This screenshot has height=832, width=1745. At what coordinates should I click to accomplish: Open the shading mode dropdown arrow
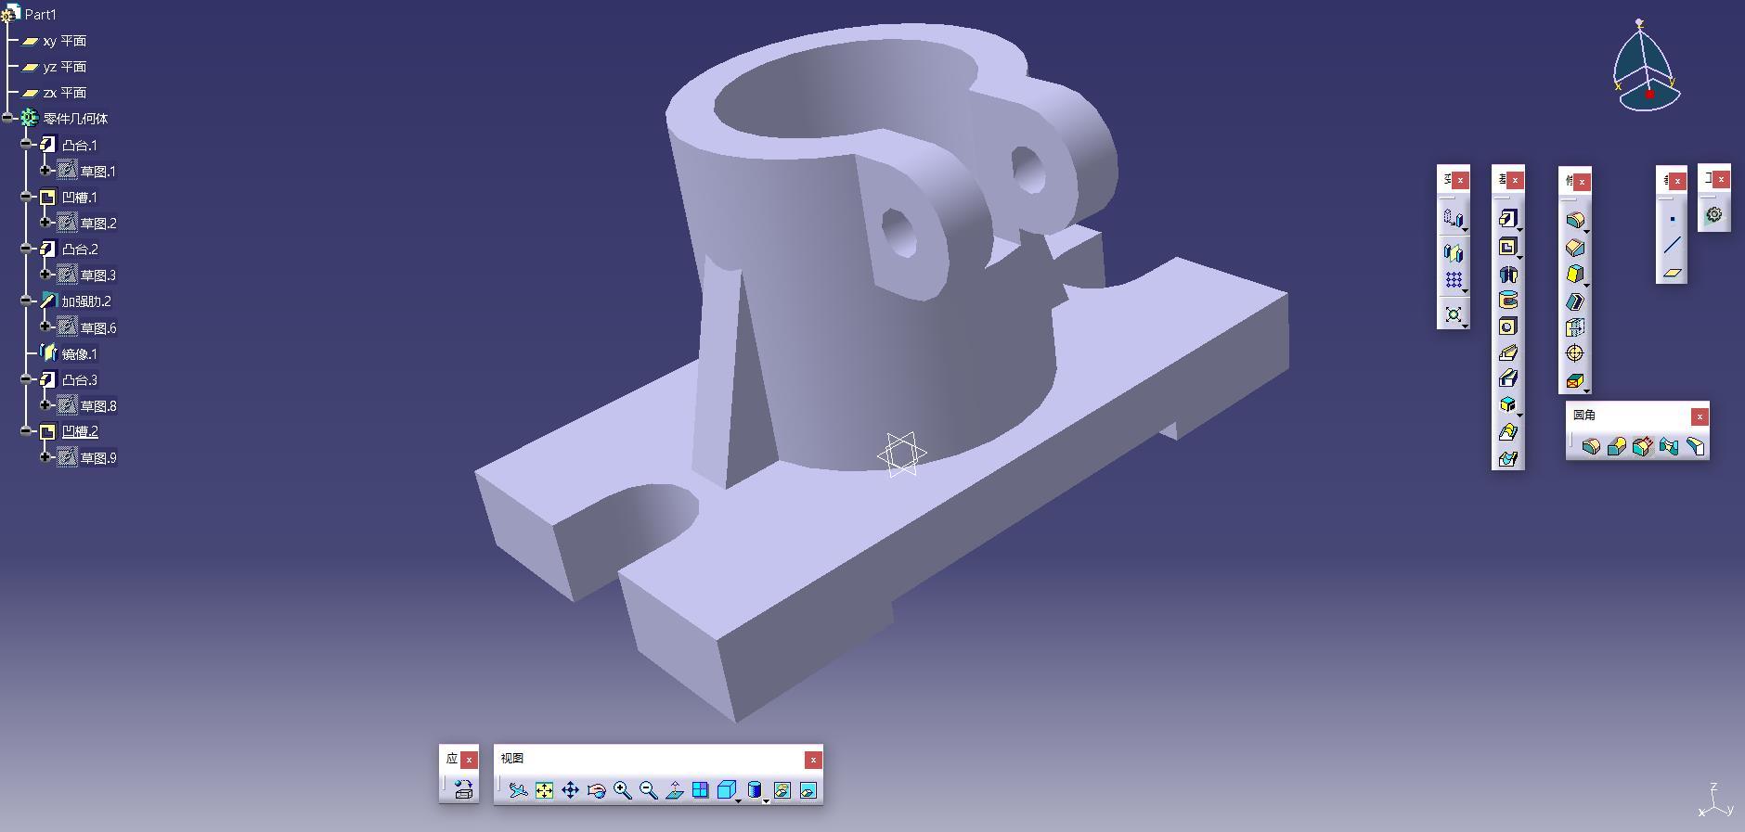pos(766,800)
